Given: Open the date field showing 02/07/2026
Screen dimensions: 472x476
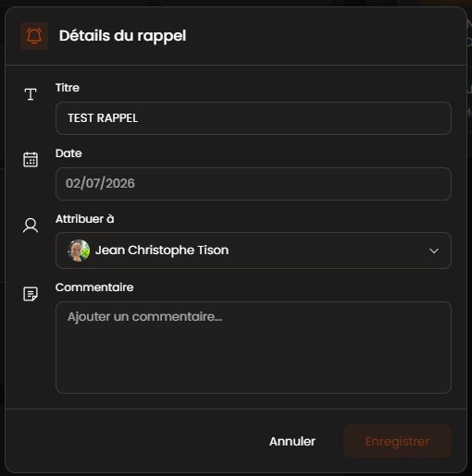Looking at the screenshot, I should 254,184.
